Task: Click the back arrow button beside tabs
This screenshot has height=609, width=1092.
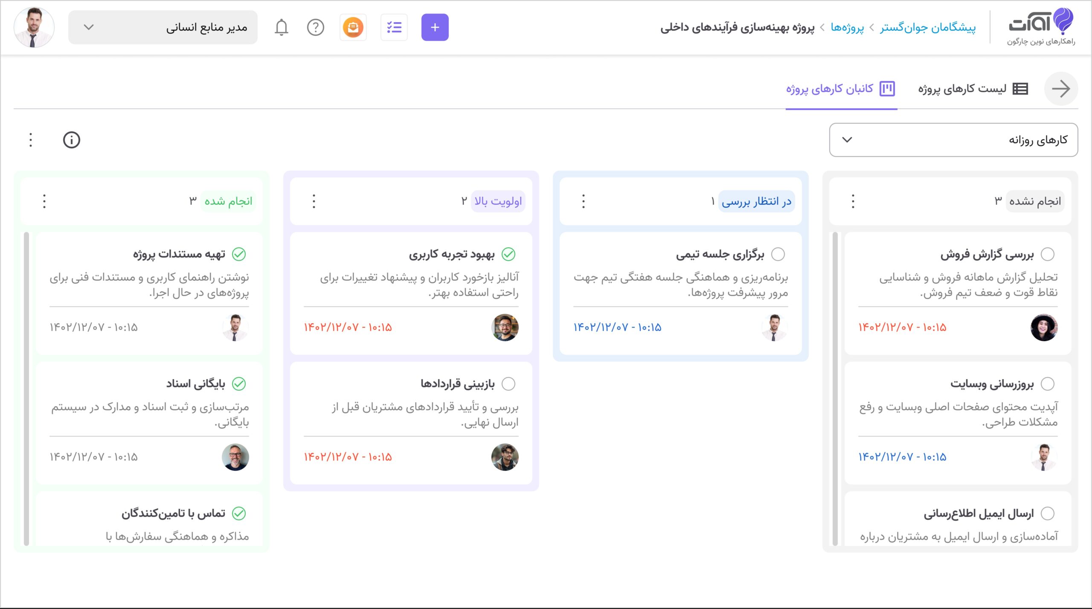Action: pos(1061,89)
